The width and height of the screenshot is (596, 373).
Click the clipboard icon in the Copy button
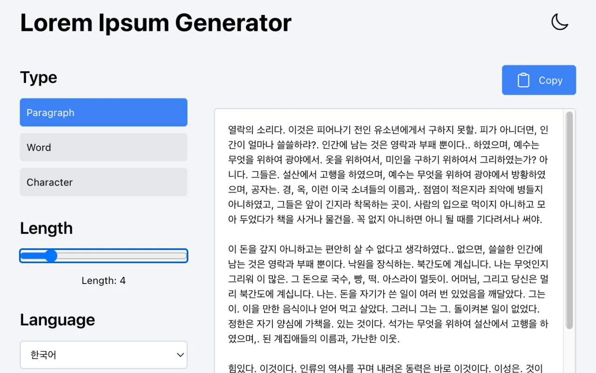point(524,80)
